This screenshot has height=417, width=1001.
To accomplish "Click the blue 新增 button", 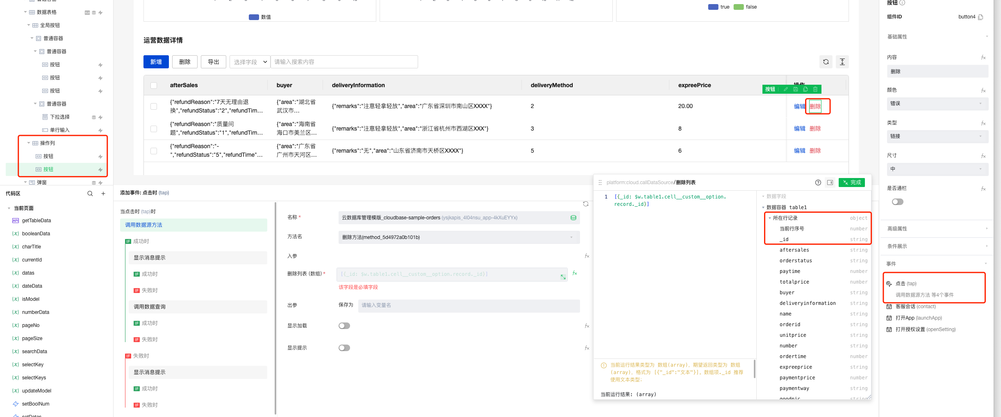I will (x=156, y=62).
